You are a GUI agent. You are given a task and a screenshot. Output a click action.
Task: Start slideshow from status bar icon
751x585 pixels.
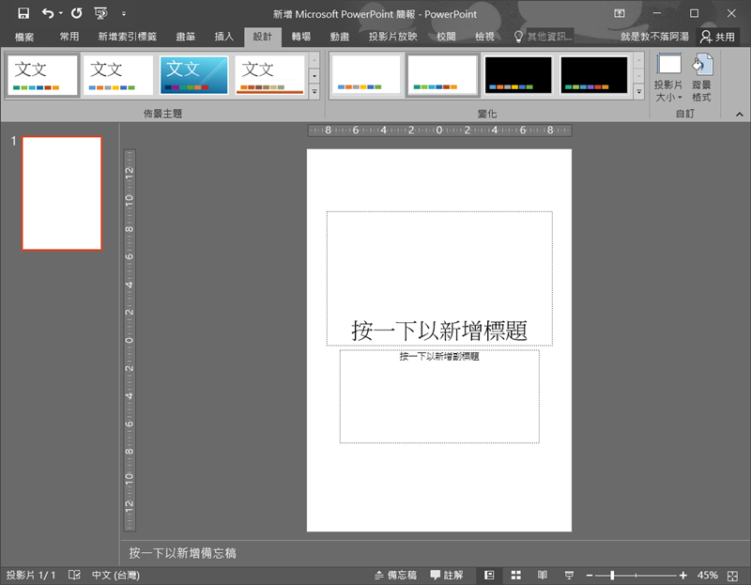click(x=568, y=575)
